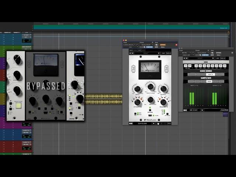Click the red target button in WesAudio header

click(176, 45)
